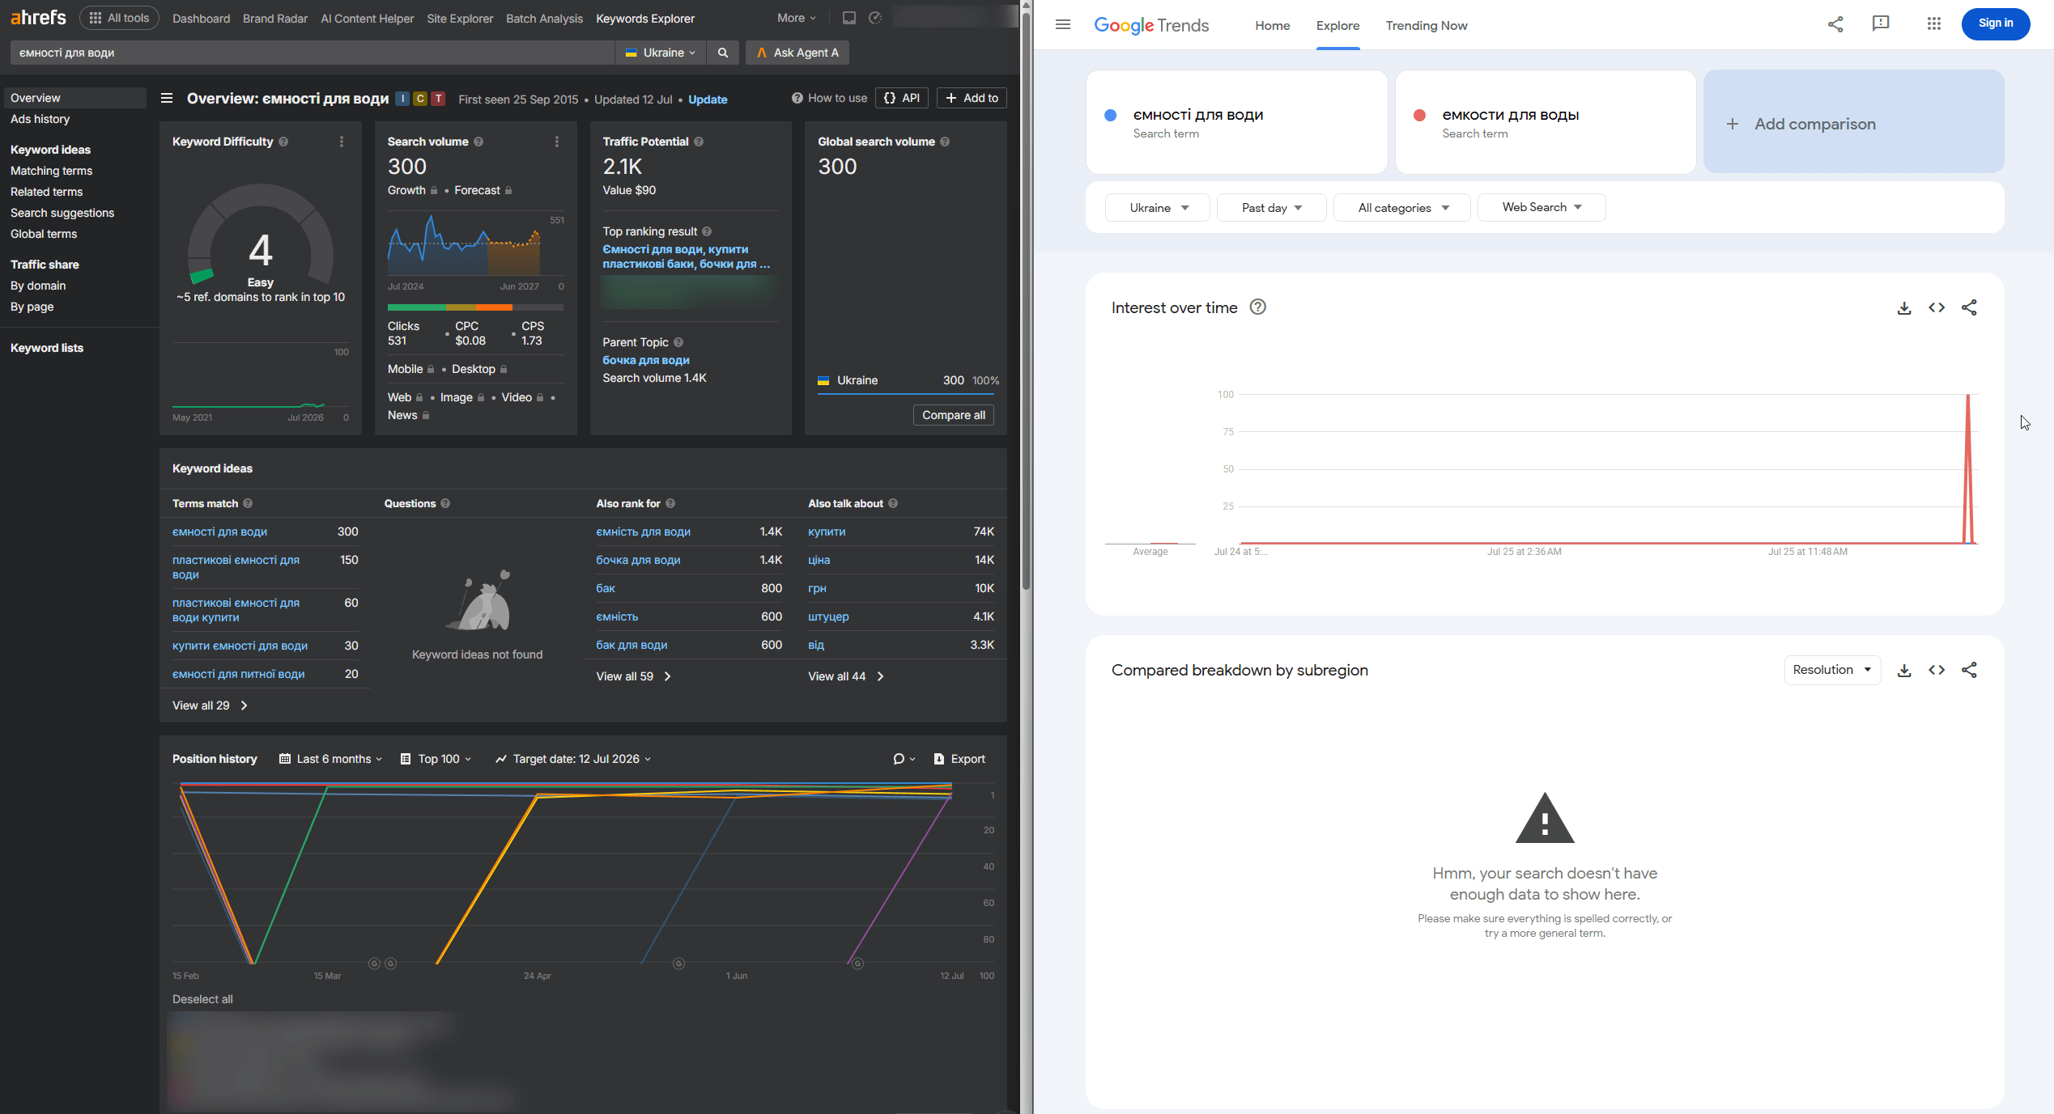Click Parent Topic help icon
Screen dimensions: 2054x1114
678,342
